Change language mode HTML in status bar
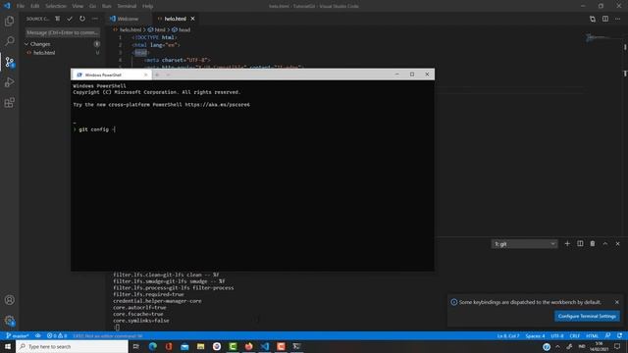 point(592,335)
